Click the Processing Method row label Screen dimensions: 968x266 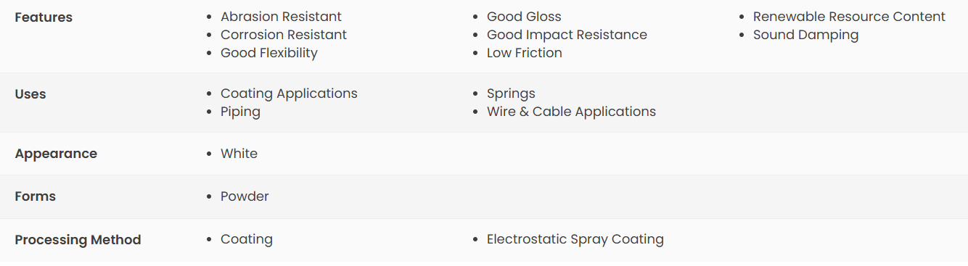coord(78,240)
